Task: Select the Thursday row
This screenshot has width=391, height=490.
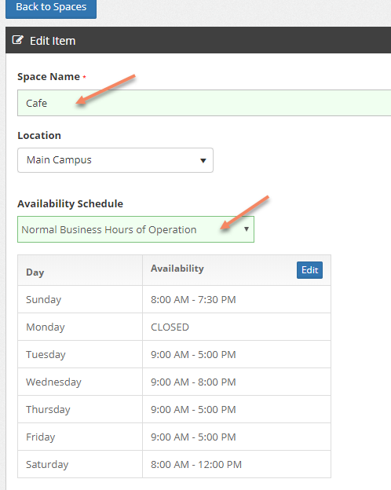Action: click(x=174, y=409)
